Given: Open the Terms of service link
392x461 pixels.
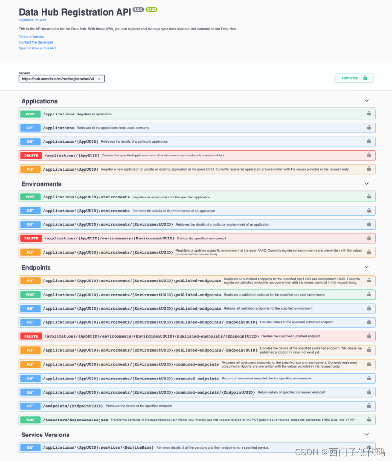Looking at the screenshot, I should (32, 37).
